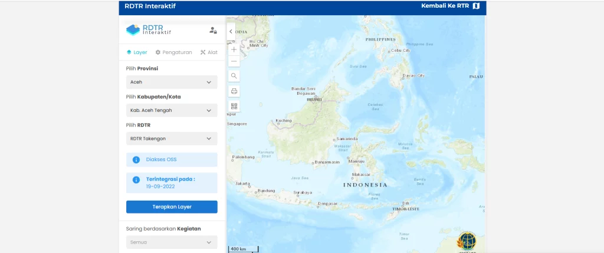Follow the Kembali Ke RTR link
Viewport: 604px width, 253px height.
tap(445, 6)
